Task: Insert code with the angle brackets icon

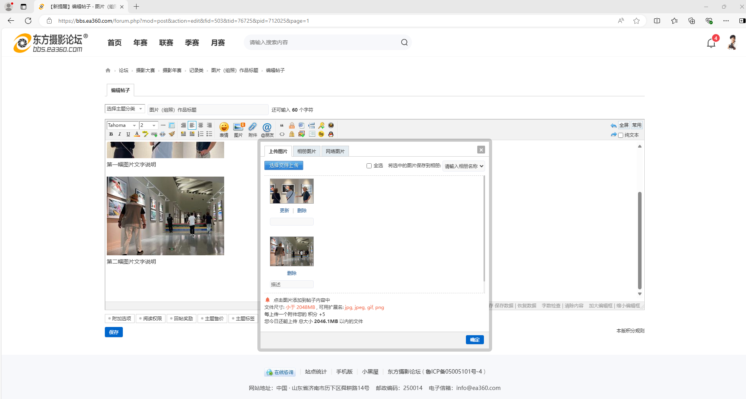Action: click(282, 134)
